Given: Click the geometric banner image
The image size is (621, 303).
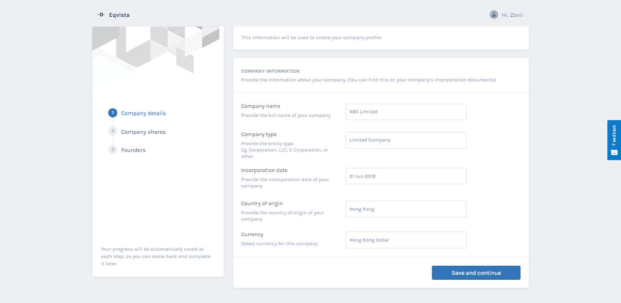Looking at the screenshot, I should (158, 57).
